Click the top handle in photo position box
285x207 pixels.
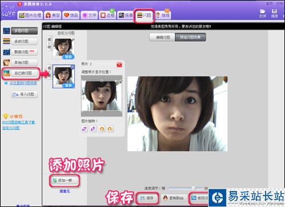[x=101, y=81]
